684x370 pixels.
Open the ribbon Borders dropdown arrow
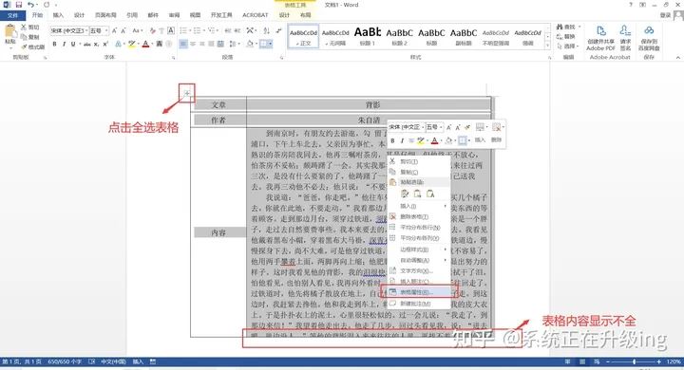(x=271, y=44)
